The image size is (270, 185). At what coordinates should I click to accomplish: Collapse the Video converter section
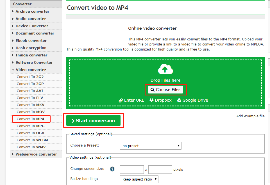31,70
